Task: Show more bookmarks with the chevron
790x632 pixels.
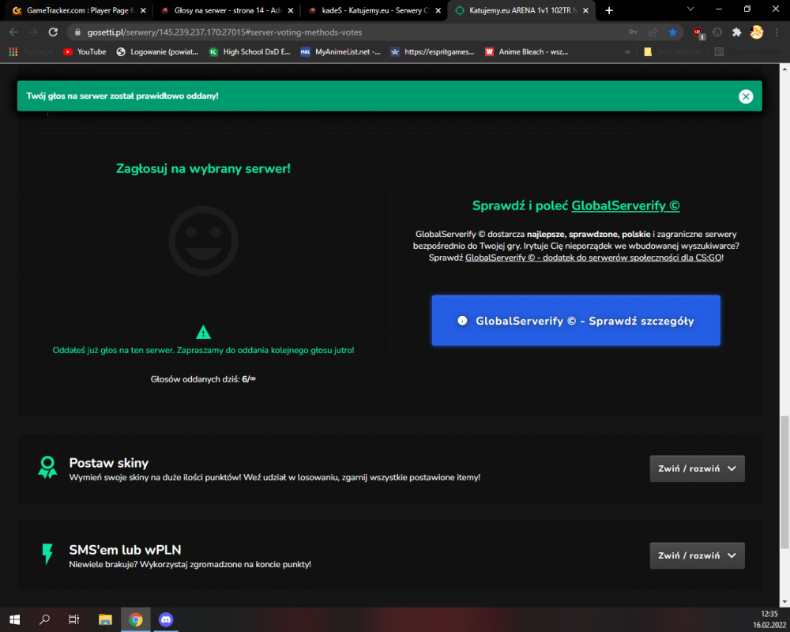Action: pos(627,52)
